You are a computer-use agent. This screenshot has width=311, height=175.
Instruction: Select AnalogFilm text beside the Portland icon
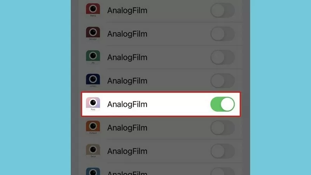click(x=127, y=128)
